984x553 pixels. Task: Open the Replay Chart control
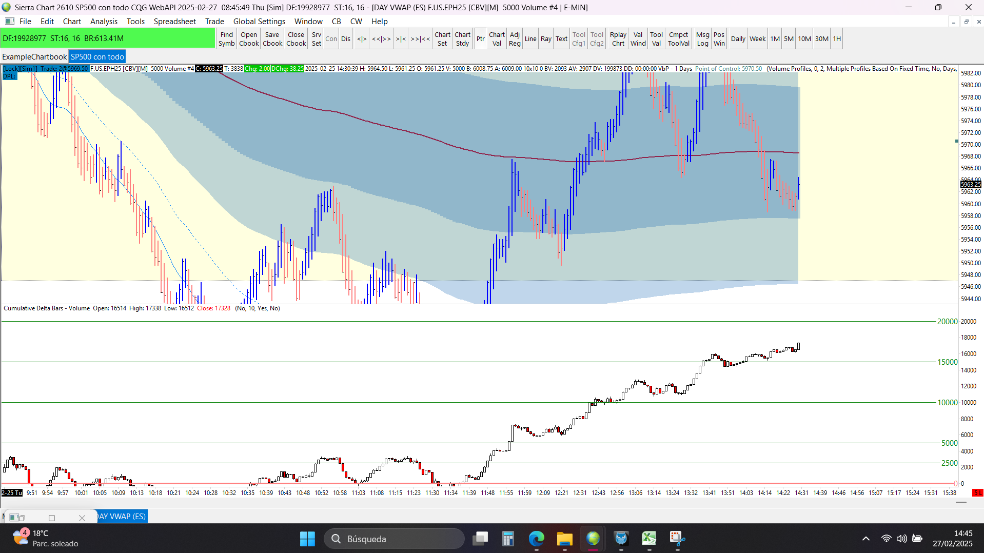pos(618,39)
